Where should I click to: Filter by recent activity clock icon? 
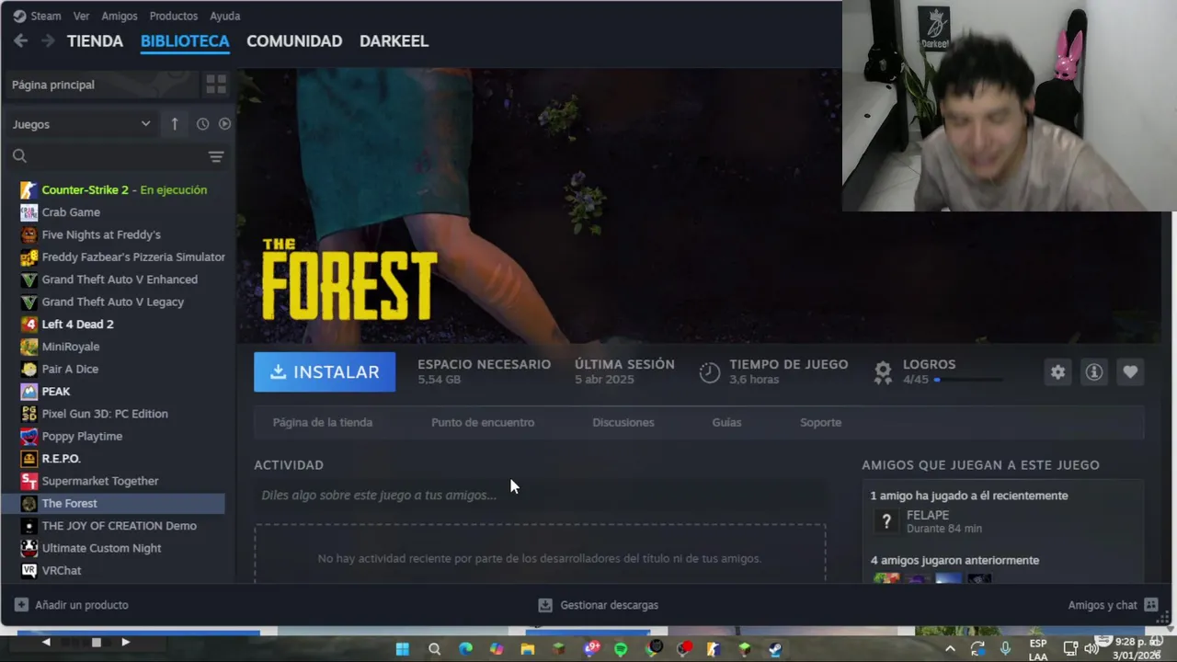(202, 124)
